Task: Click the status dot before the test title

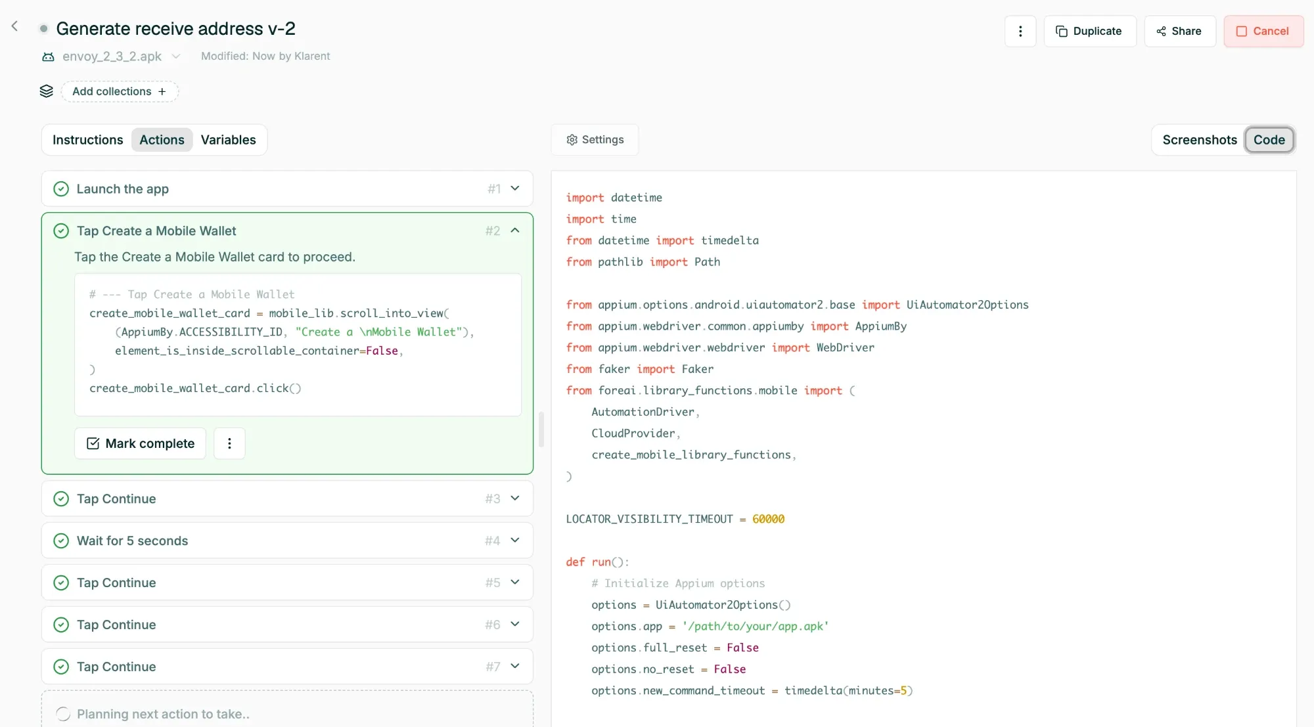Action: 43,29
